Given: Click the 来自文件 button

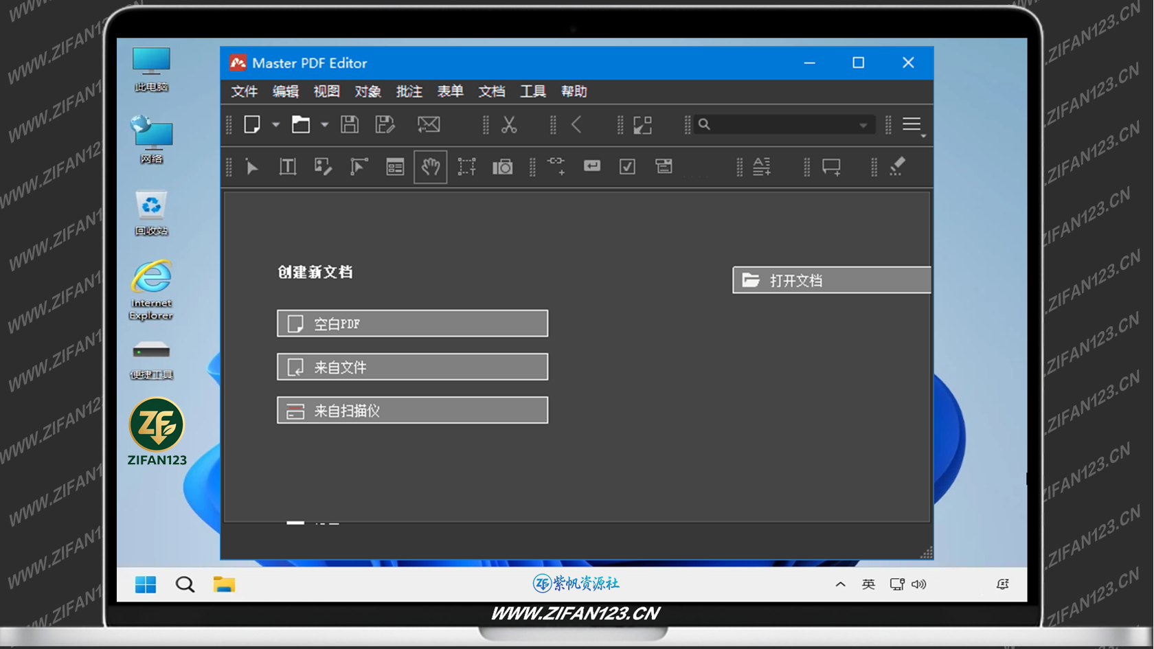Looking at the screenshot, I should pyautogui.click(x=412, y=367).
